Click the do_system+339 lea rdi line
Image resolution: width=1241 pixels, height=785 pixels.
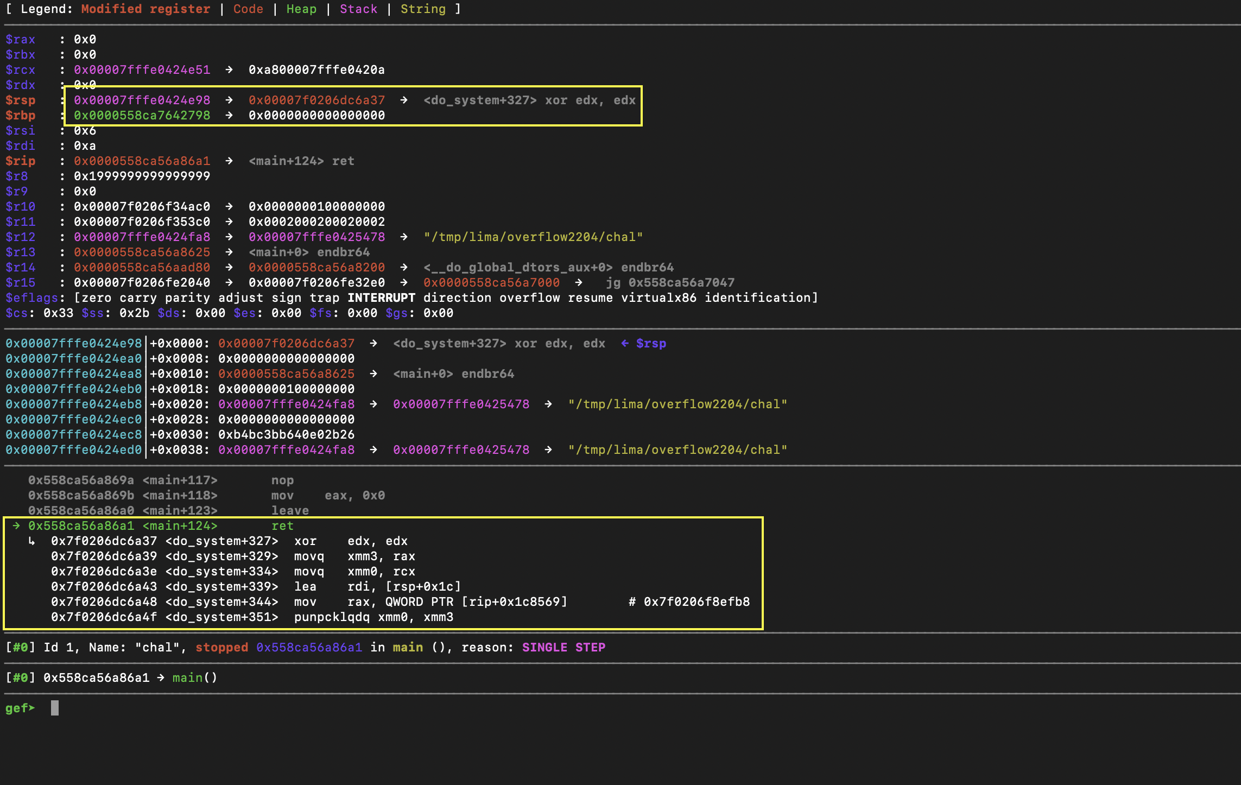[x=256, y=587]
